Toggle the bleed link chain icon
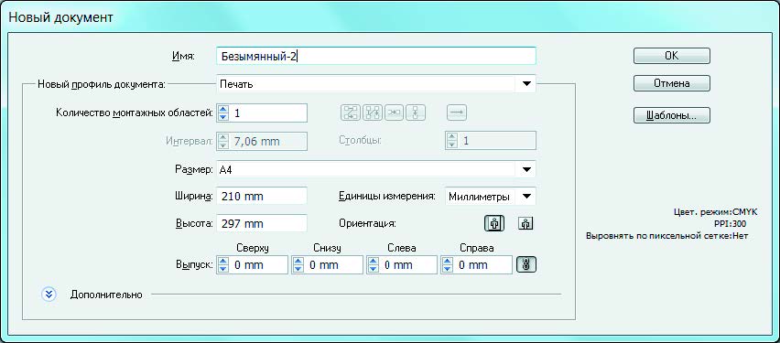The image size is (780, 343). click(x=526, y=265)
